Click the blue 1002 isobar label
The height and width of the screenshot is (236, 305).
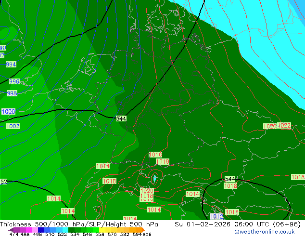[13, 126]
